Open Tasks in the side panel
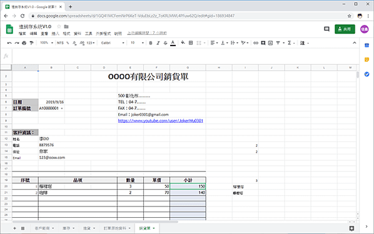The width and height of the screenshot is (374, 234). (x=366, y=74)
